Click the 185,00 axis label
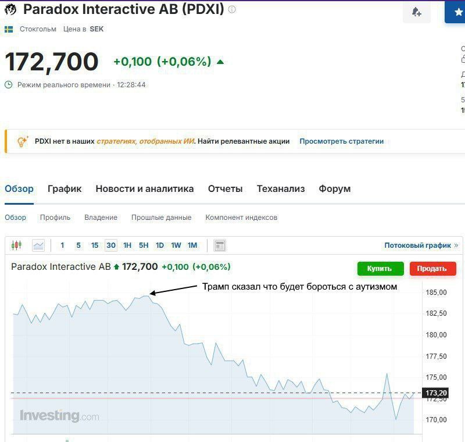 coord(436,292)
